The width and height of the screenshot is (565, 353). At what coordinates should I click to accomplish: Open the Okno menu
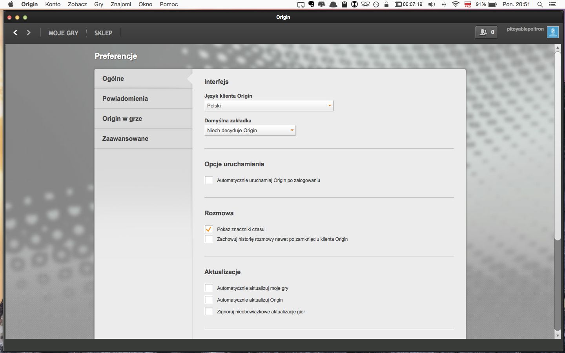point(145,4)
